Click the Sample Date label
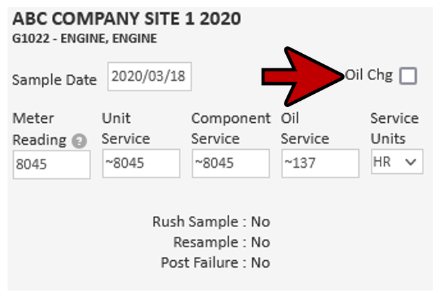Screen dimensions: 433x303 pos(55,80)
